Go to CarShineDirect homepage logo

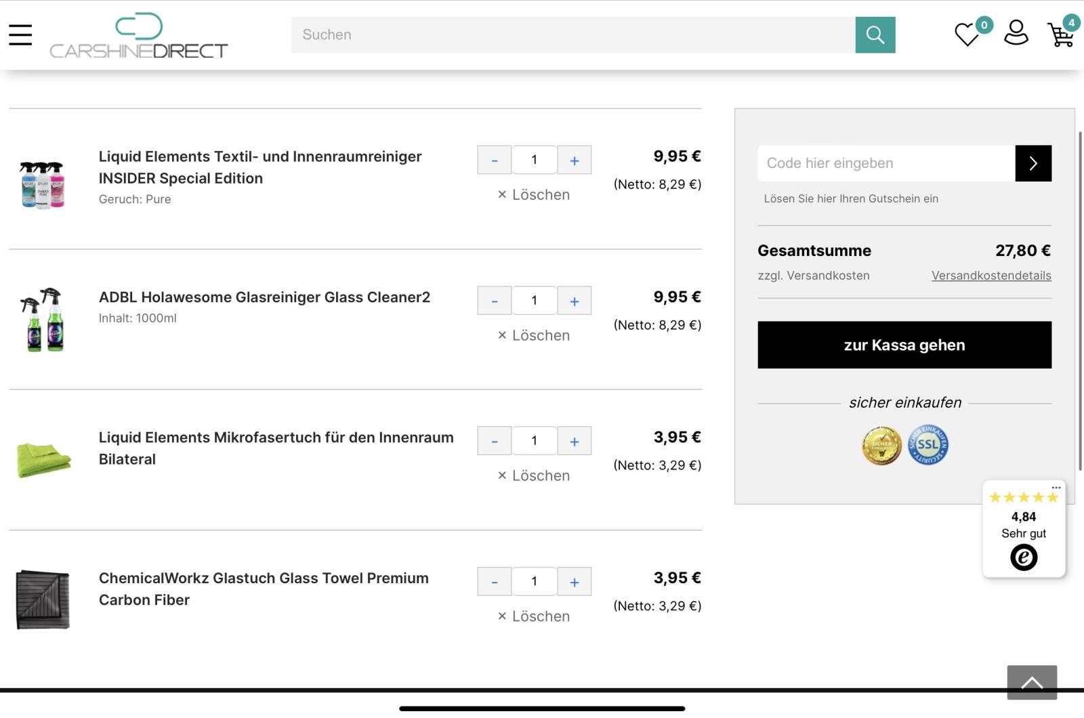click(x=139, y=35)
